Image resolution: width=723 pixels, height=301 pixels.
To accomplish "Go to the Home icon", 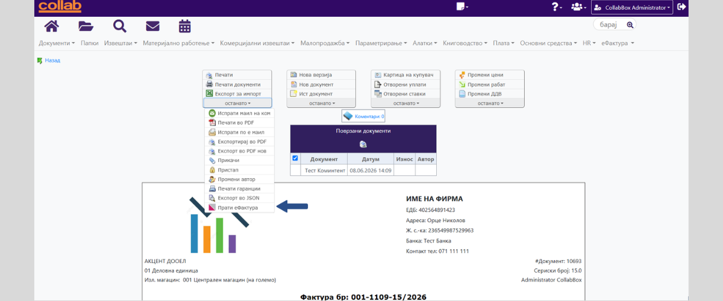I will tap(52, 26).
